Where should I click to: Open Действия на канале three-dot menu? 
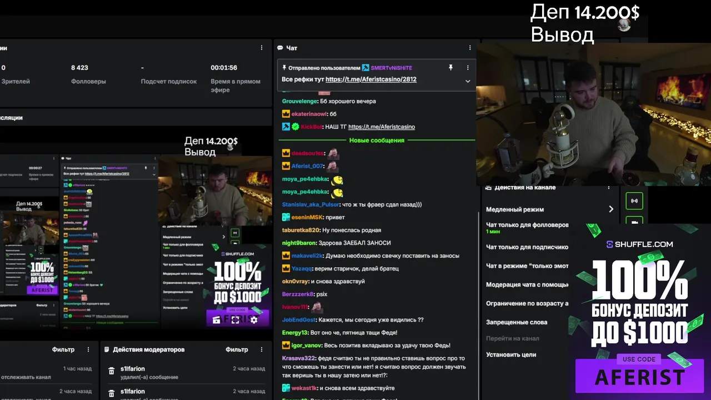[x=609, y=187]
